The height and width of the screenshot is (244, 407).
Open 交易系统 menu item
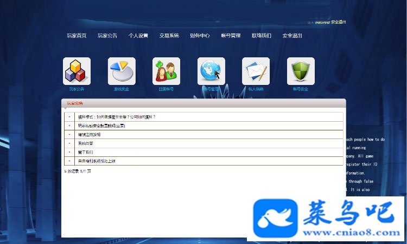click(x=169, y=36)
